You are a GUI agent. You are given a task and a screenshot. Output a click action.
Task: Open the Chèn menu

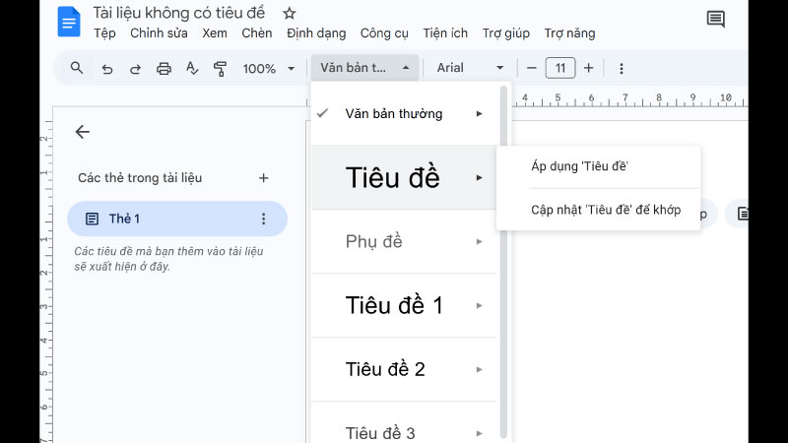click(x=257, y=33)
